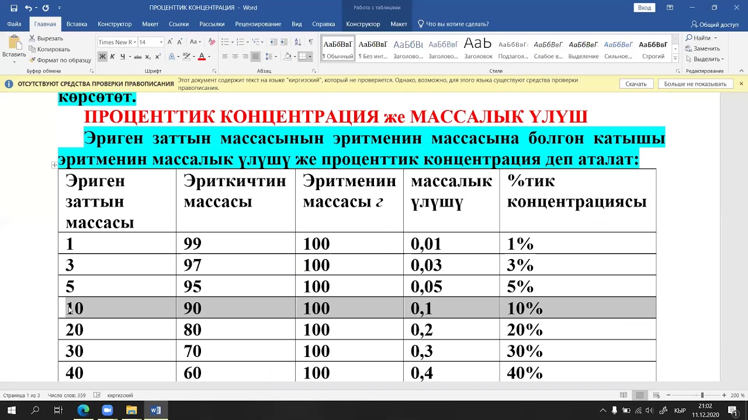Switch to the Вставка tab

(x=77, y=24)
